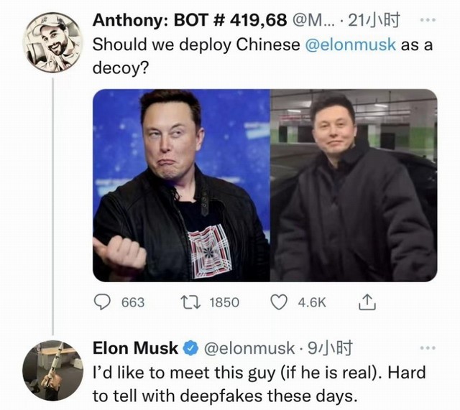The width and height of the screenshot is (460, 410).
Task: Click the 9小时 timestamp on Elon's reply
Action: (x=330, y=348)
